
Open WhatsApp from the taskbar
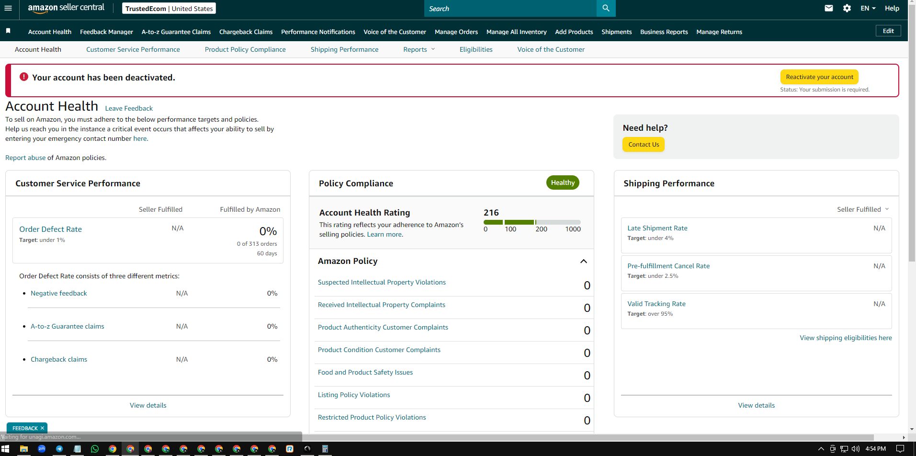[95, 449]
